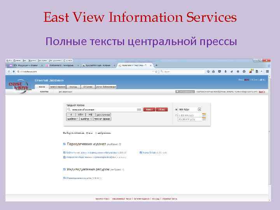Image resolution: width=280 pixels, height=210 pixels.
Task: Select the 'все годы' radio button
Action: pyautogui.click(x=176, y=109)
